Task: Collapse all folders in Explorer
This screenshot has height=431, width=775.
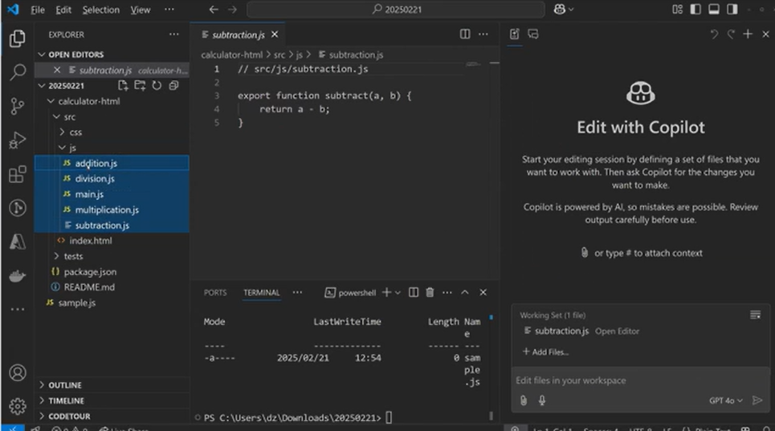Action: [173, 85]
